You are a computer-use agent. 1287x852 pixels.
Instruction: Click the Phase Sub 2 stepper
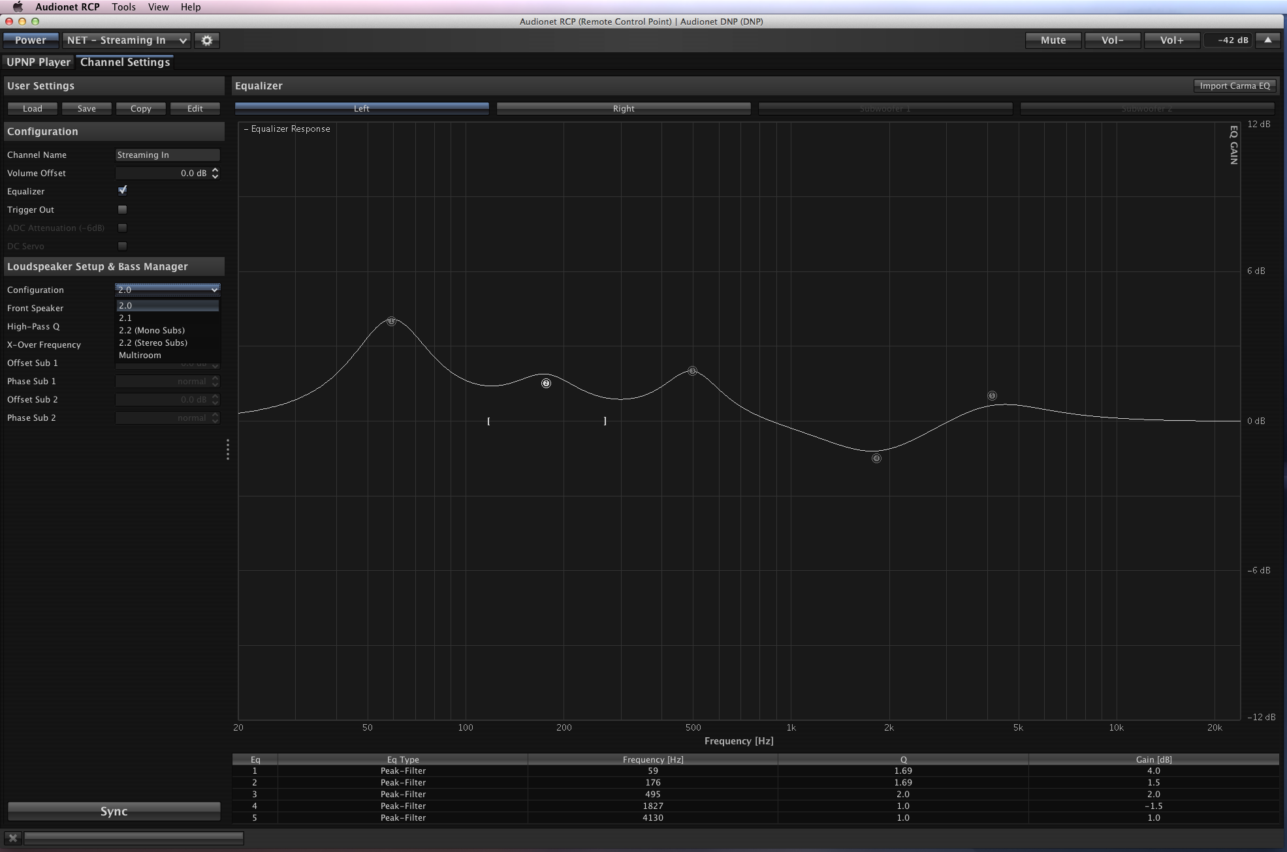click(215, 418)
